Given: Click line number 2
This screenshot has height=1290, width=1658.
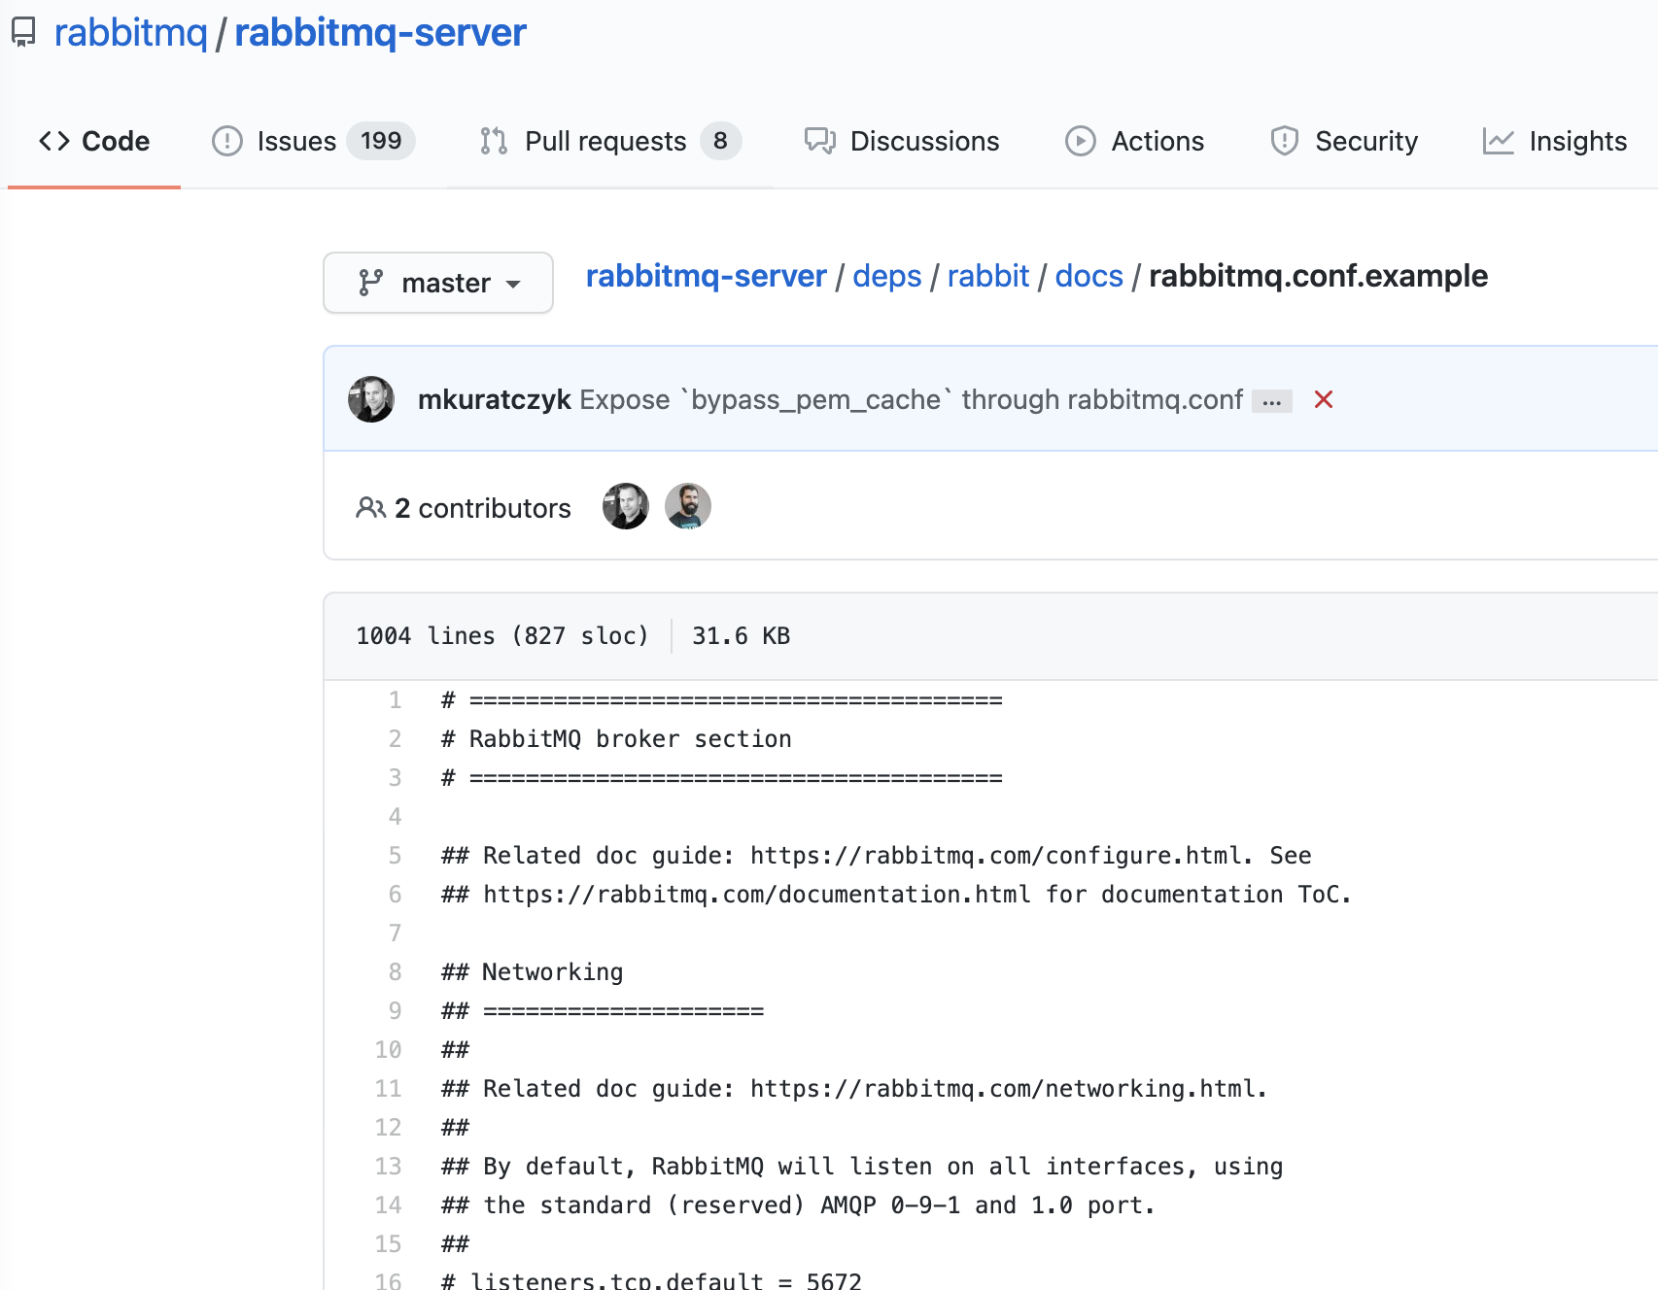Looking at the screenshot, I should click(x=395, y=738).
